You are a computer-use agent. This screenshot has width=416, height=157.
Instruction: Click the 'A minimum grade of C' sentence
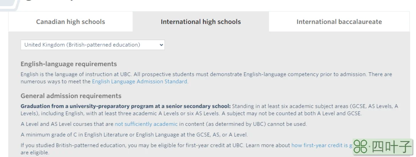(x=134, y=134)
